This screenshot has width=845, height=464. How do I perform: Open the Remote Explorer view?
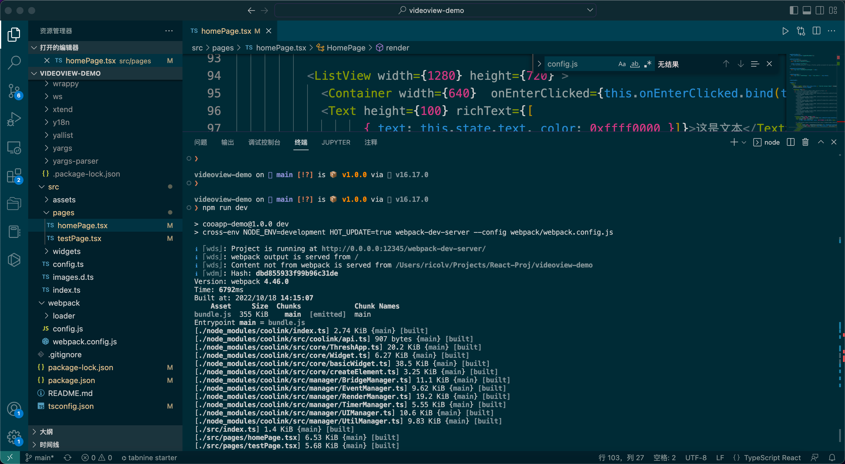(14, 148)
